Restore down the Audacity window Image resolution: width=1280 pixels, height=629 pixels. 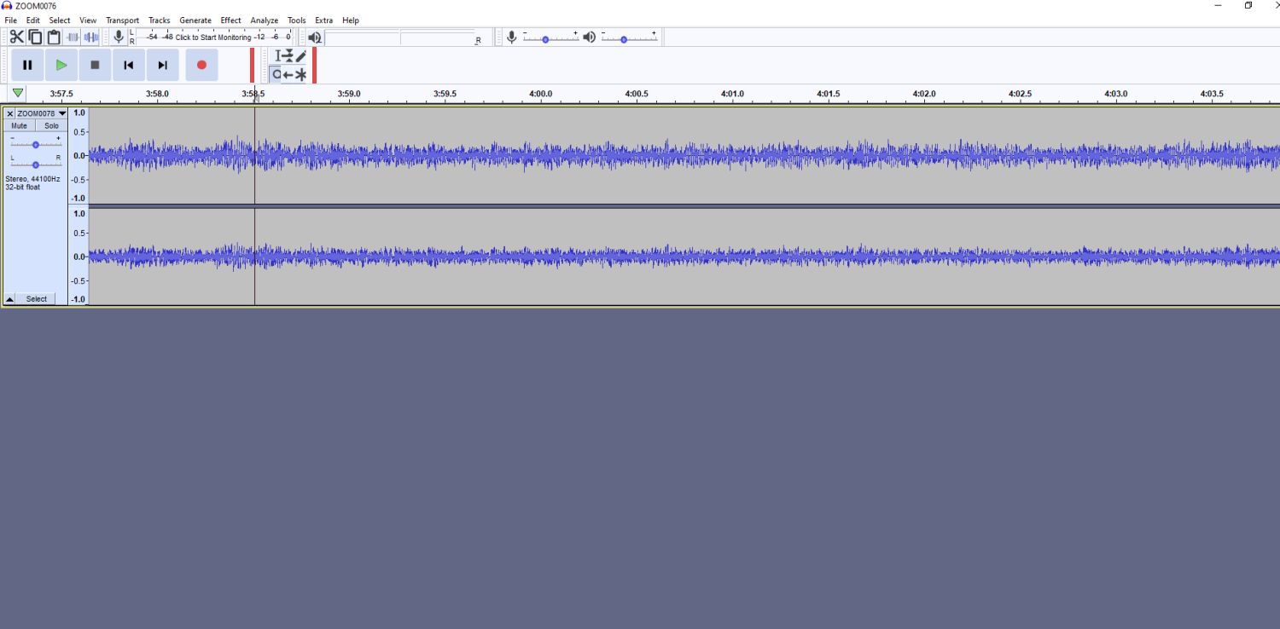[1248, 5]
